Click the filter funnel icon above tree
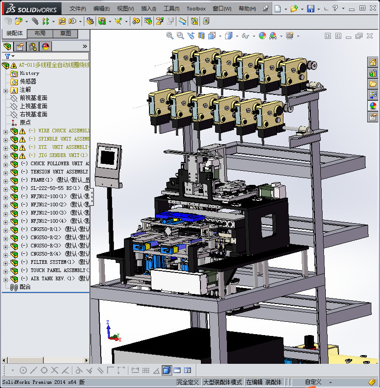 coord(7,56)
